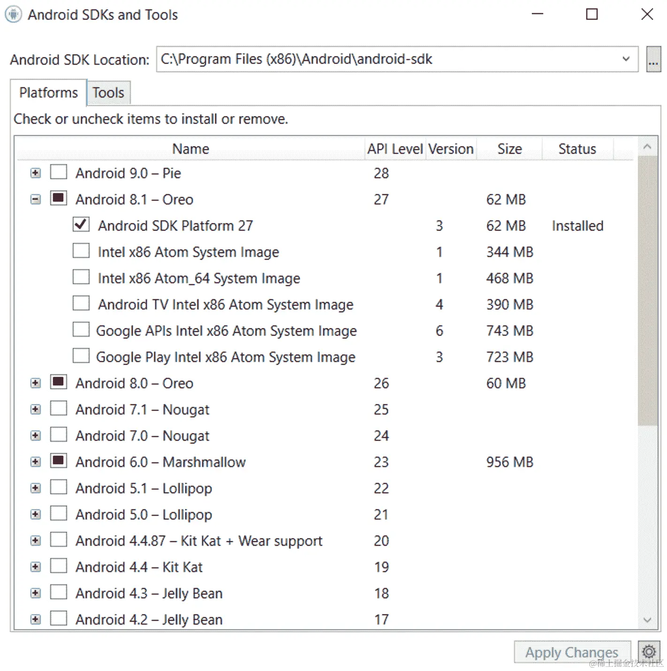Open the Android SDK Location dropdown
Viewport: 667px width, 671px height.
[x=626, y=59]
